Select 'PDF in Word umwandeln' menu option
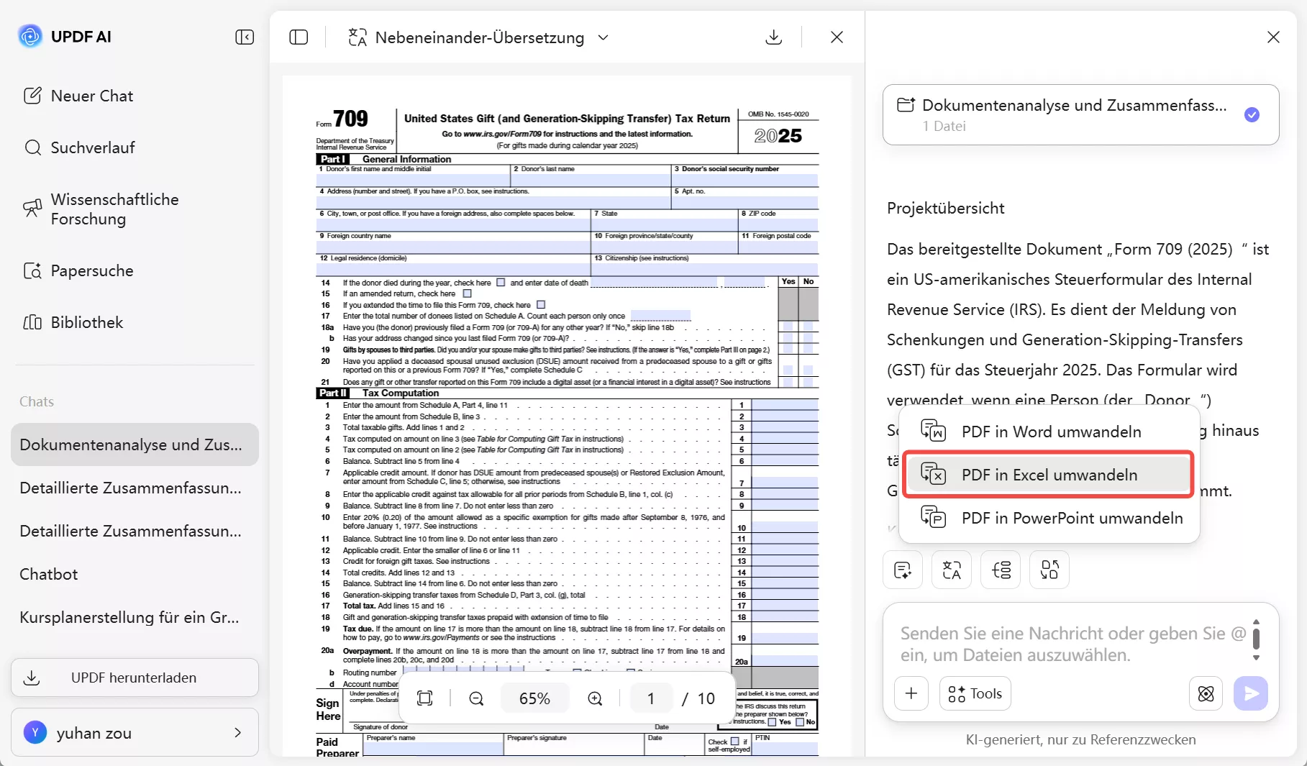1307x766 pixels. tap(1050, 432)
